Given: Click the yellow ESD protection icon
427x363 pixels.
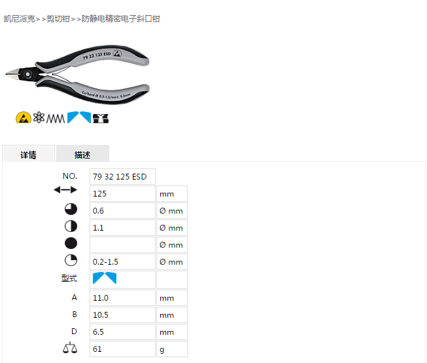Looking at the screenshot, I should tap(24, 118).
